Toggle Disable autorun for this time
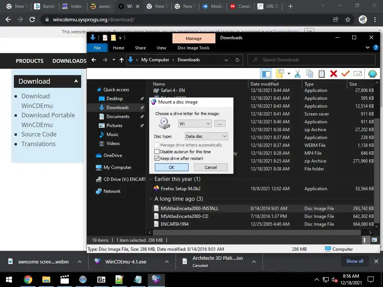This screenshot has height=287, width=383. [x=157, y=152]
